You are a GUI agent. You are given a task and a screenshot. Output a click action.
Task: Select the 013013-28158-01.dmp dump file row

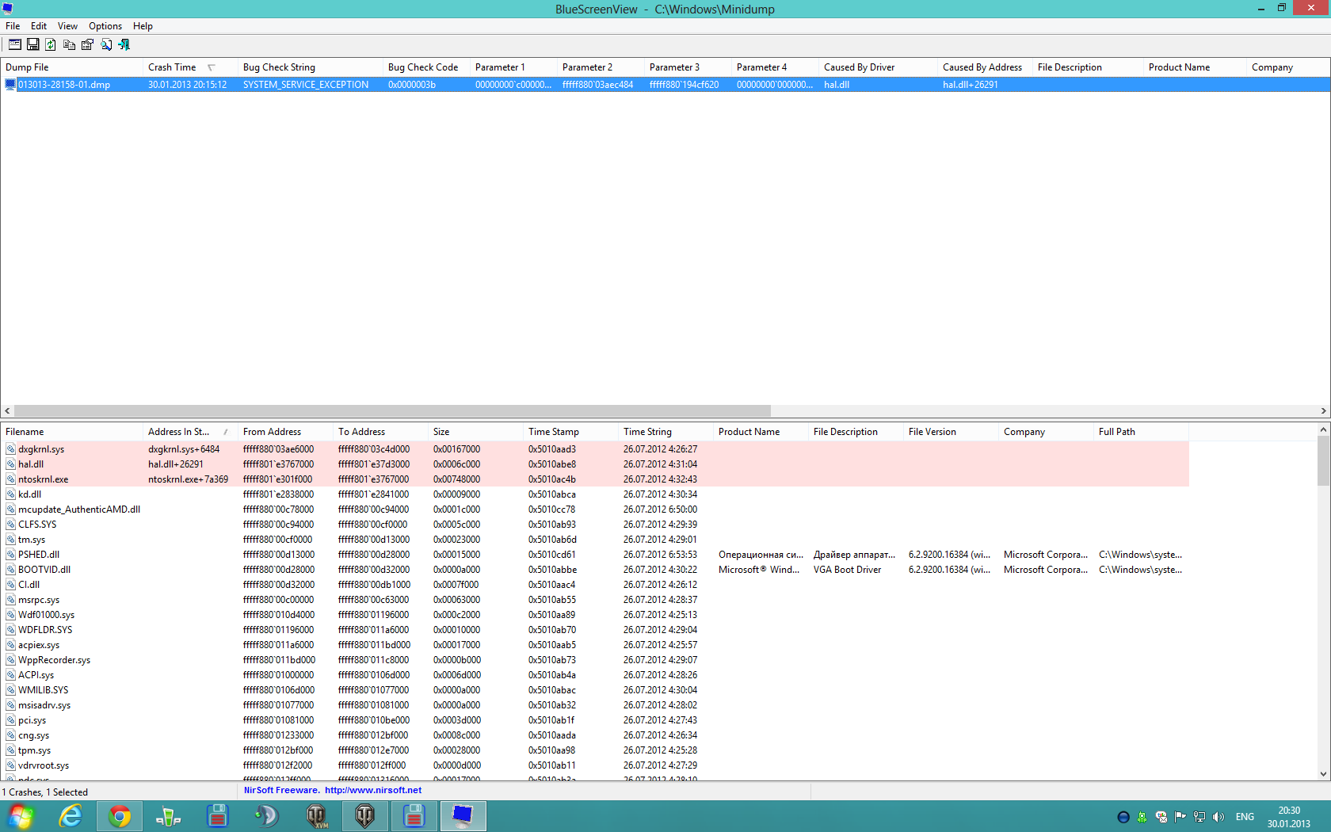click(64, 85)
